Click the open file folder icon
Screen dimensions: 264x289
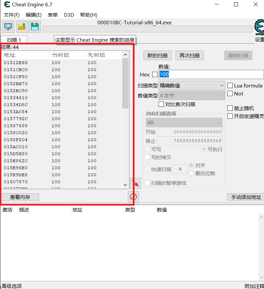[x=22, y=26]
